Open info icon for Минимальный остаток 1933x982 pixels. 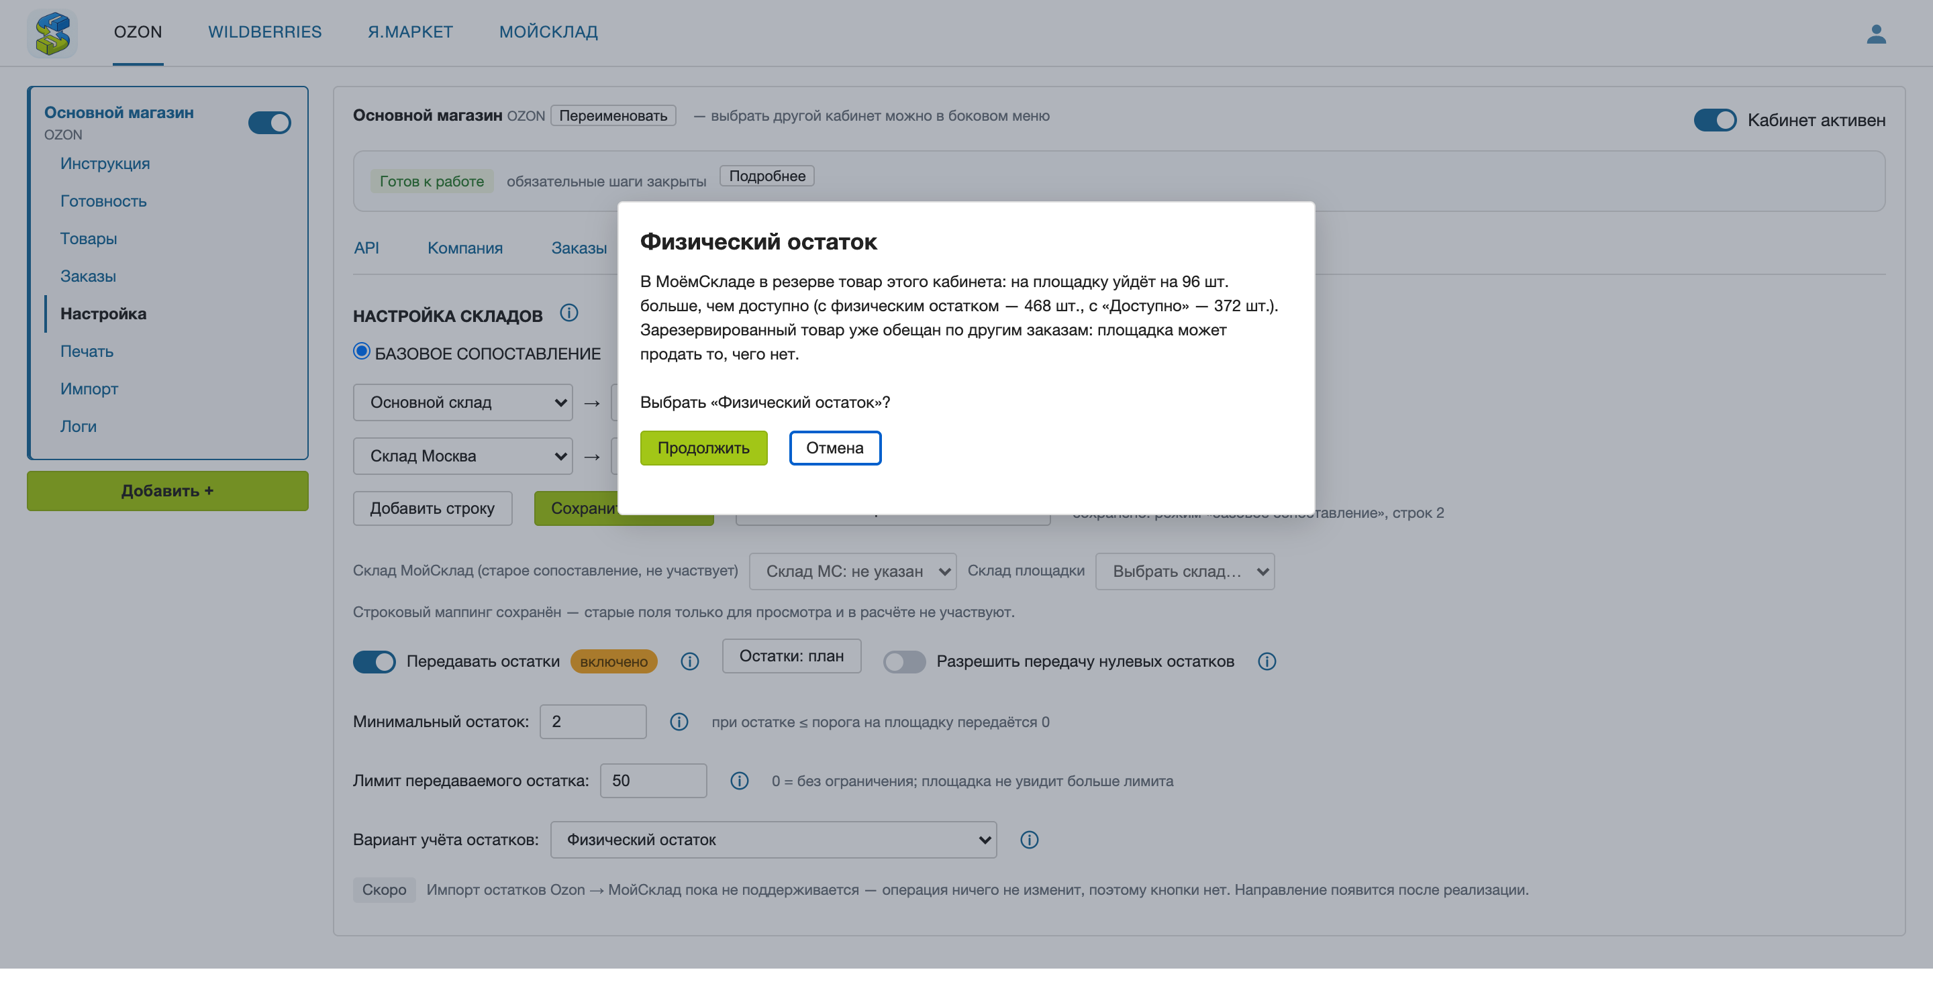679,722
